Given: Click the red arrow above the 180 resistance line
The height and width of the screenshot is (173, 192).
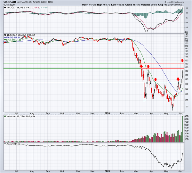Looking at the screenshot, I should point(182,60).
